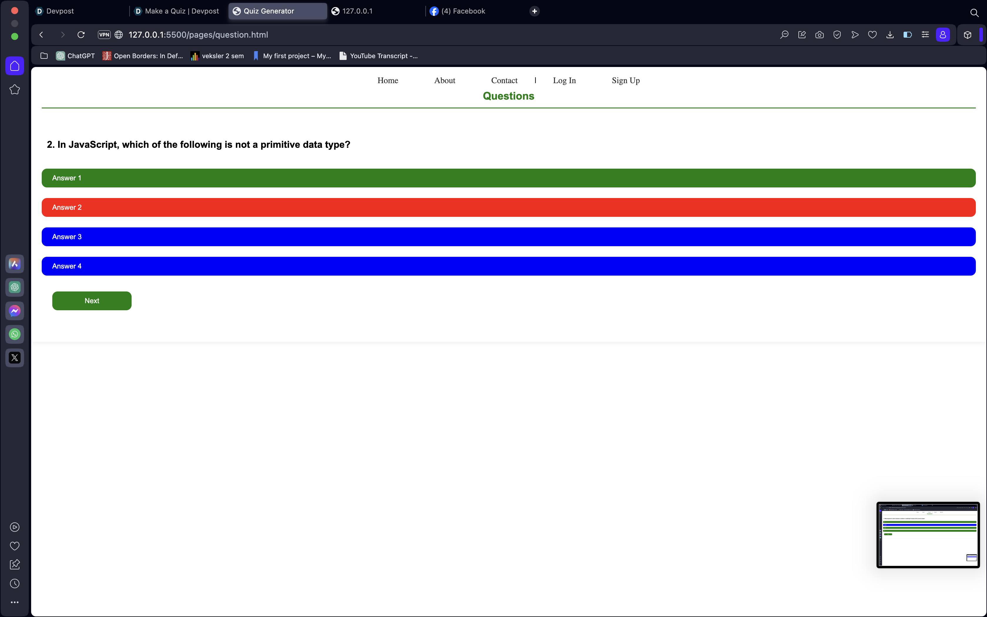Open Messenger in the sidebar
Viewport: 987px width, 617px height.
coord(15,311)
